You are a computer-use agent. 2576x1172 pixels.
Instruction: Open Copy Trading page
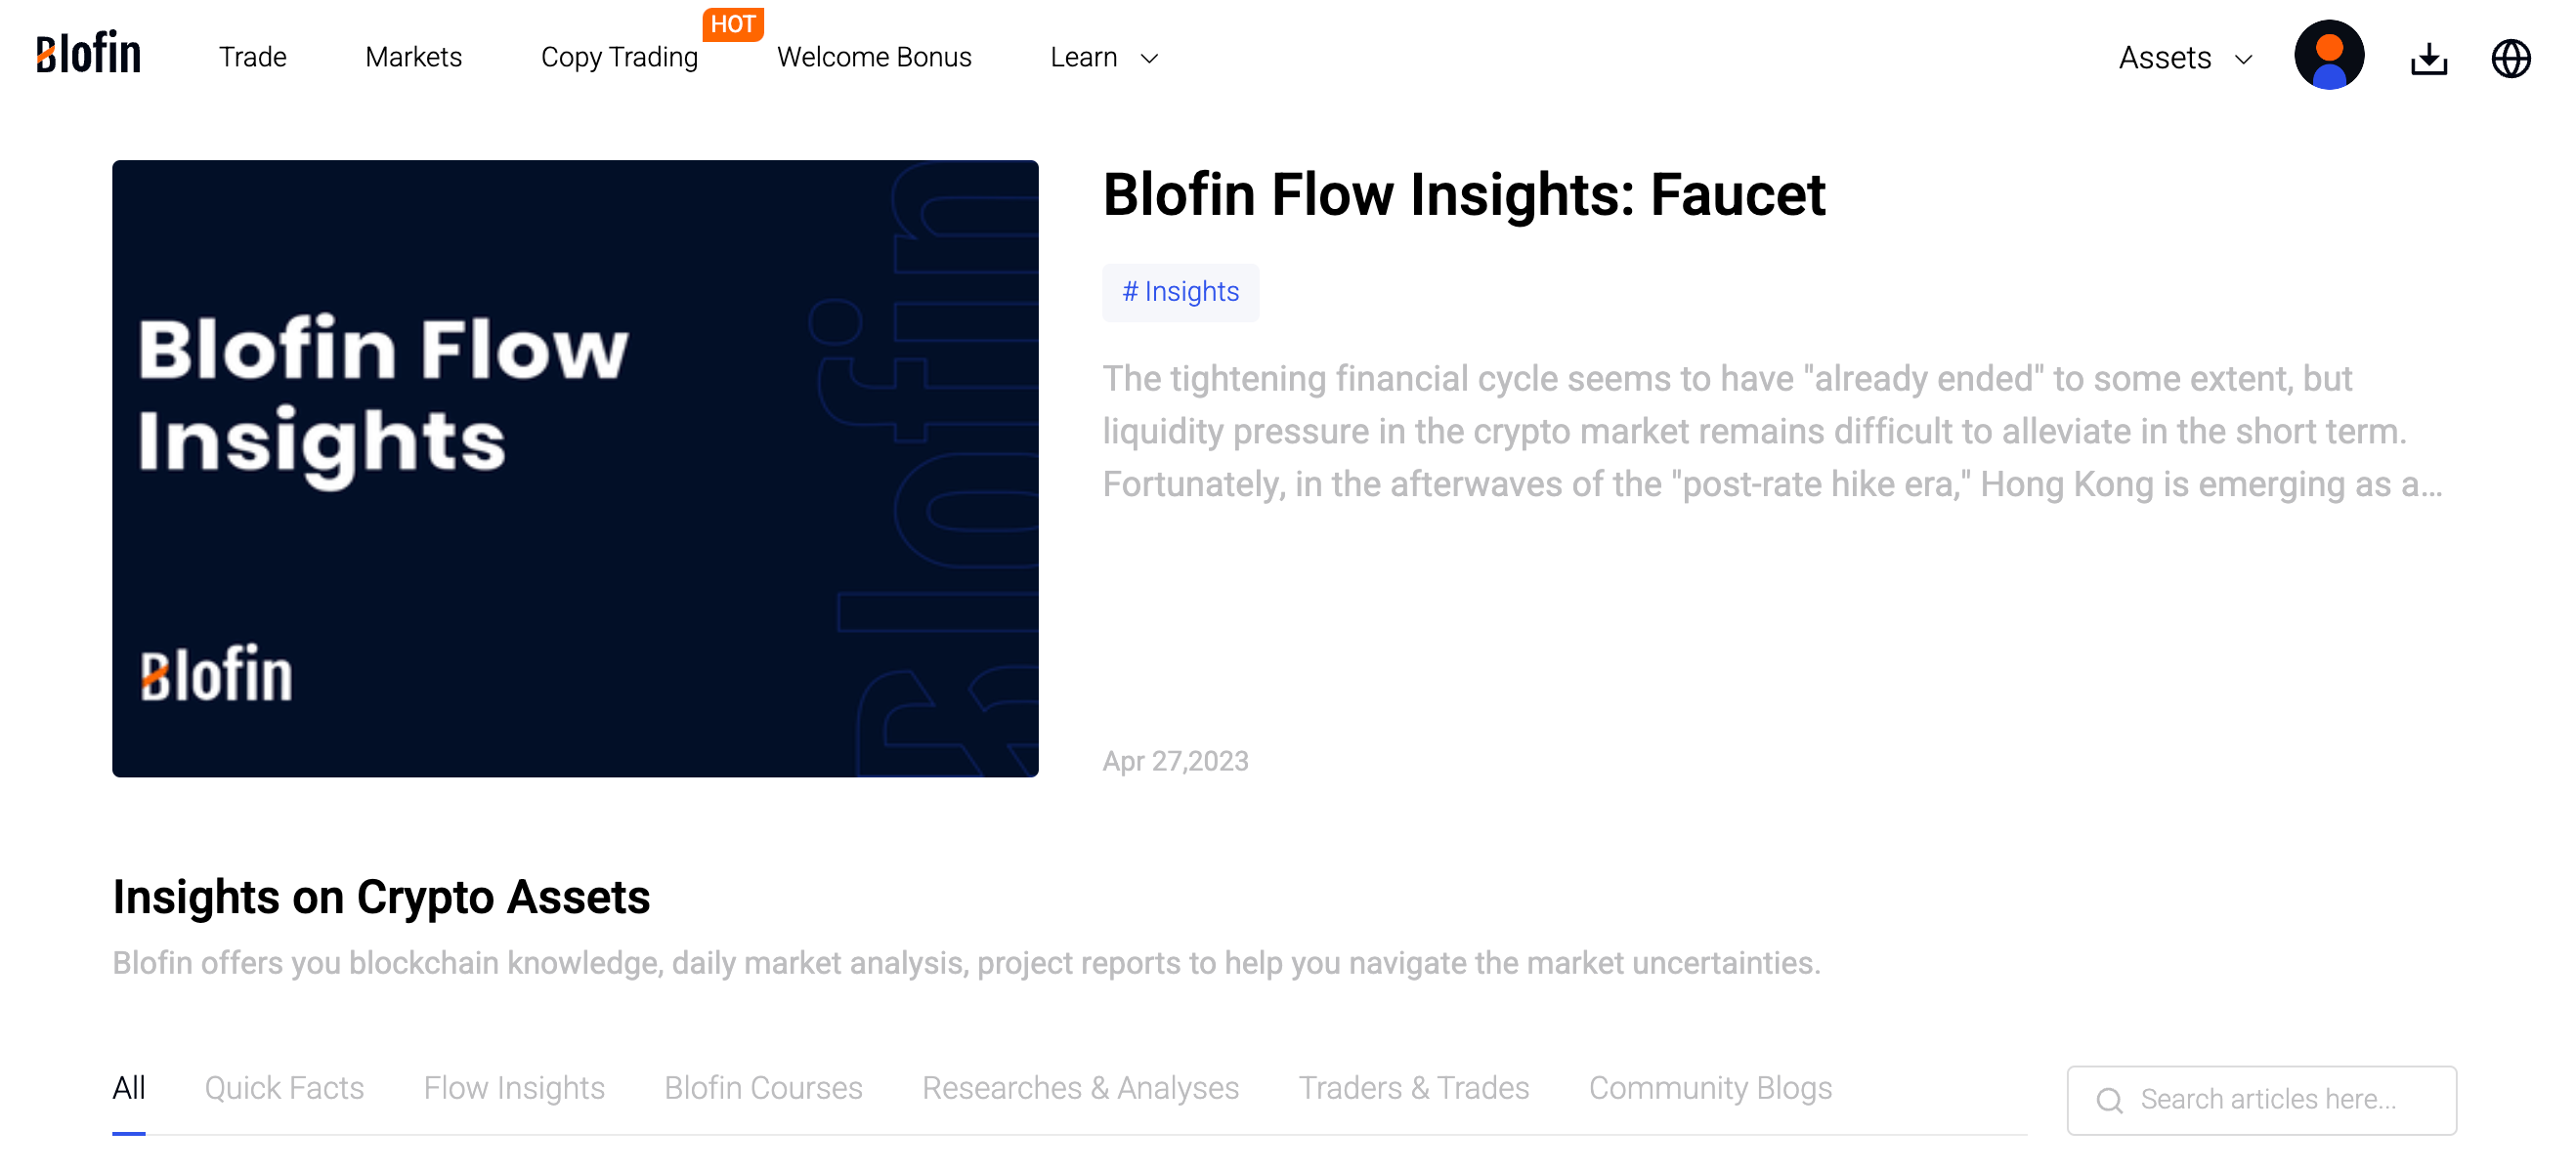619,58
